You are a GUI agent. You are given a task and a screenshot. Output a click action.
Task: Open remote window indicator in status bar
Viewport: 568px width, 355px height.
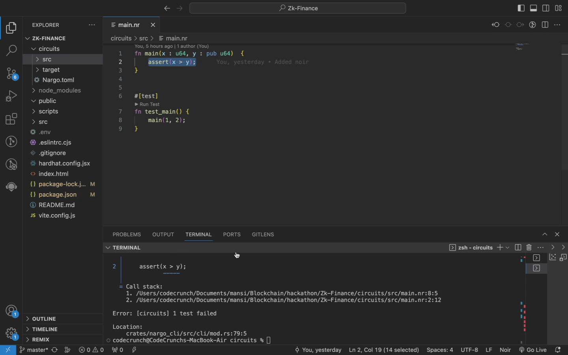(x=8, y=350)
